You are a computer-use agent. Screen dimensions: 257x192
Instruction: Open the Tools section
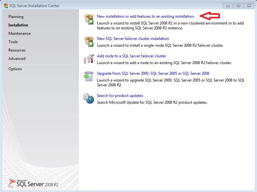pos(13,42)
